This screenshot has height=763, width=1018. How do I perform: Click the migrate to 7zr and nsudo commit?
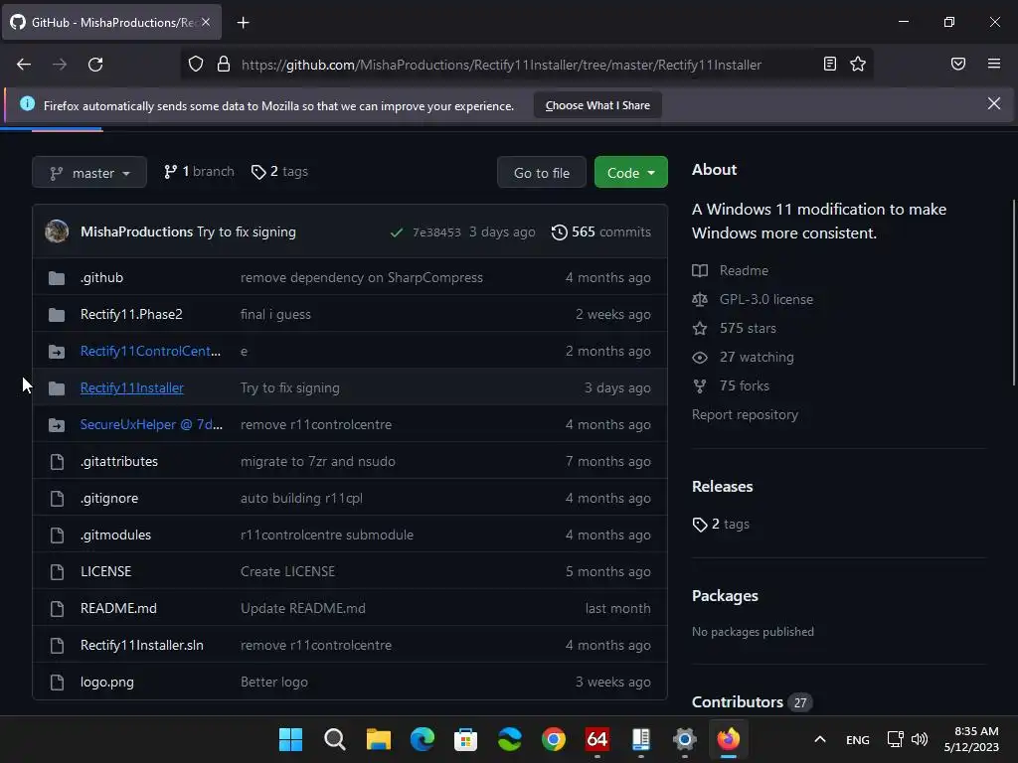coord(317,461)
